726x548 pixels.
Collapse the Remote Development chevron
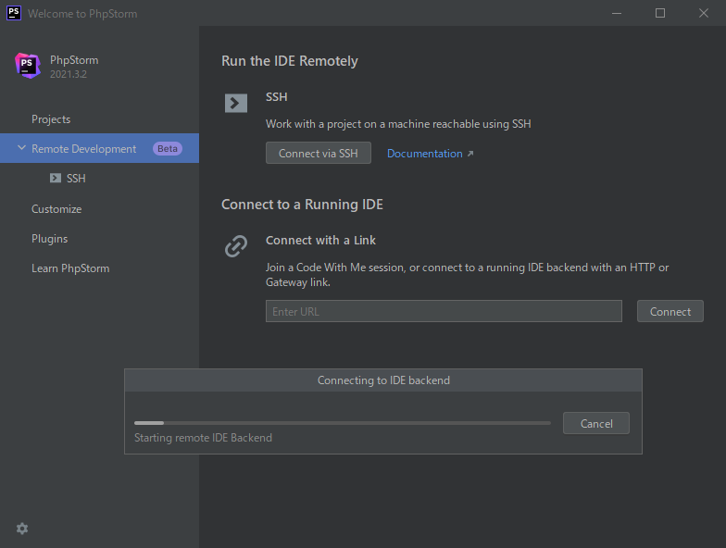[x=21, y=149]
